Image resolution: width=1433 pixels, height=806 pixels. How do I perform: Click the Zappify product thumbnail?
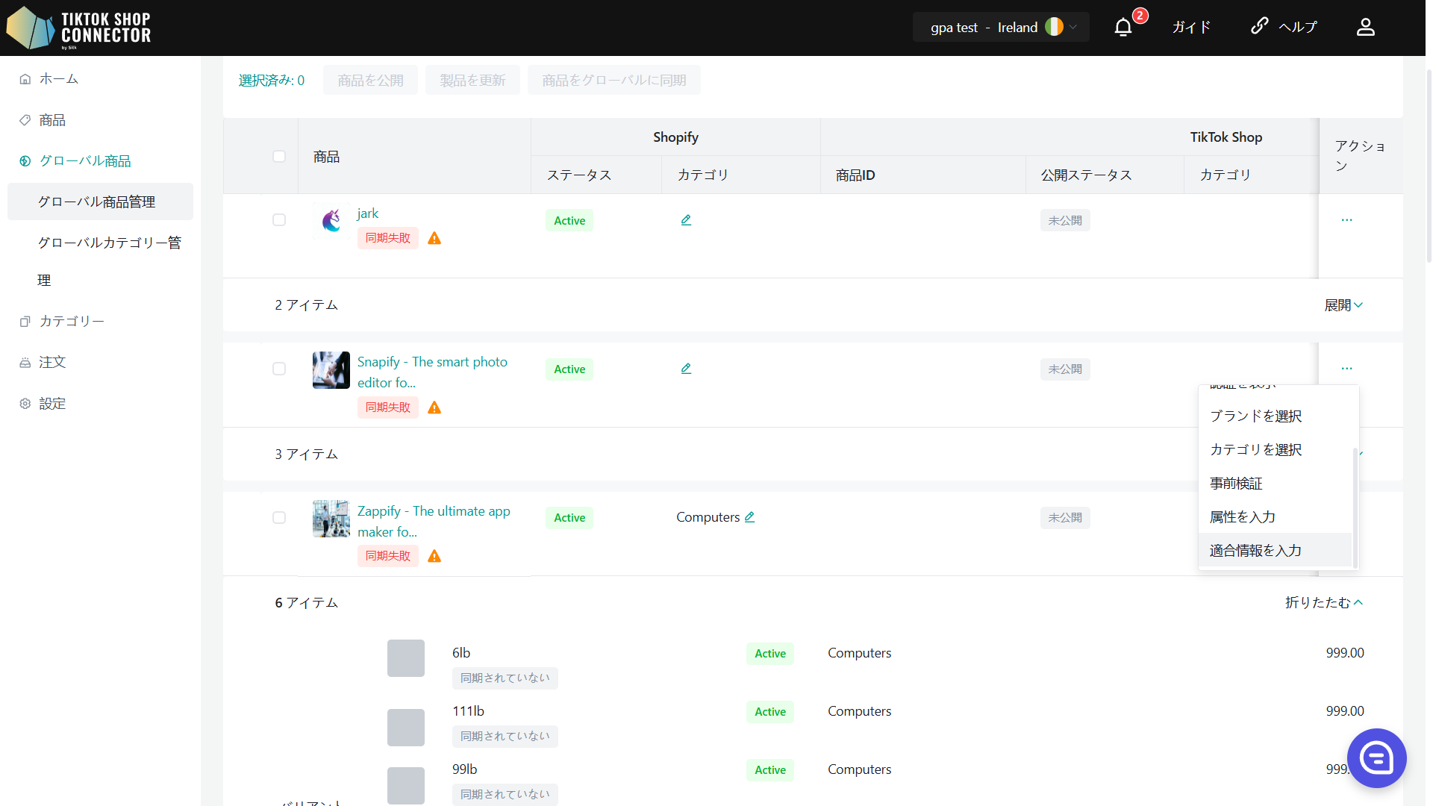click(331, 519)
